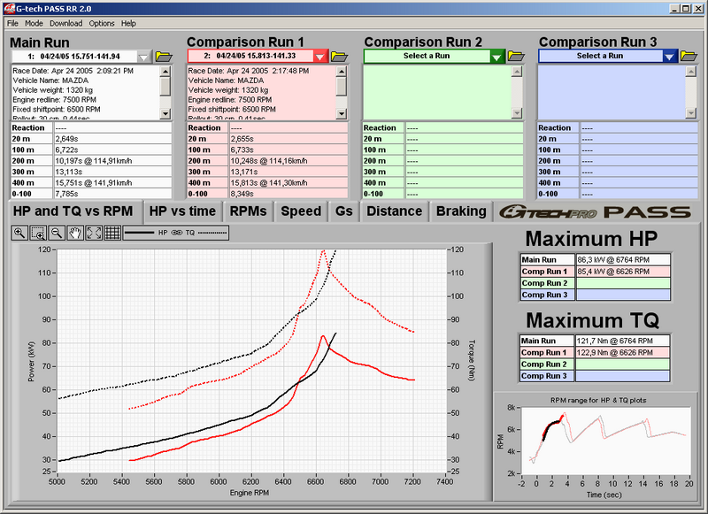Image resolution: width=708 pixels, height=514 pixels.
Task: Click Maximum HP Comp Run 1 value 85,4 kW
Action: tap(623, 272)
